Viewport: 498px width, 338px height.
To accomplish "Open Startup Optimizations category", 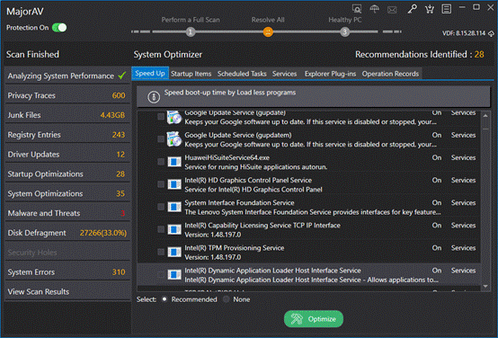I will [67, 174].
